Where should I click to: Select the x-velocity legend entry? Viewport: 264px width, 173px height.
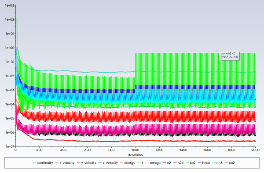coord(65,163)
